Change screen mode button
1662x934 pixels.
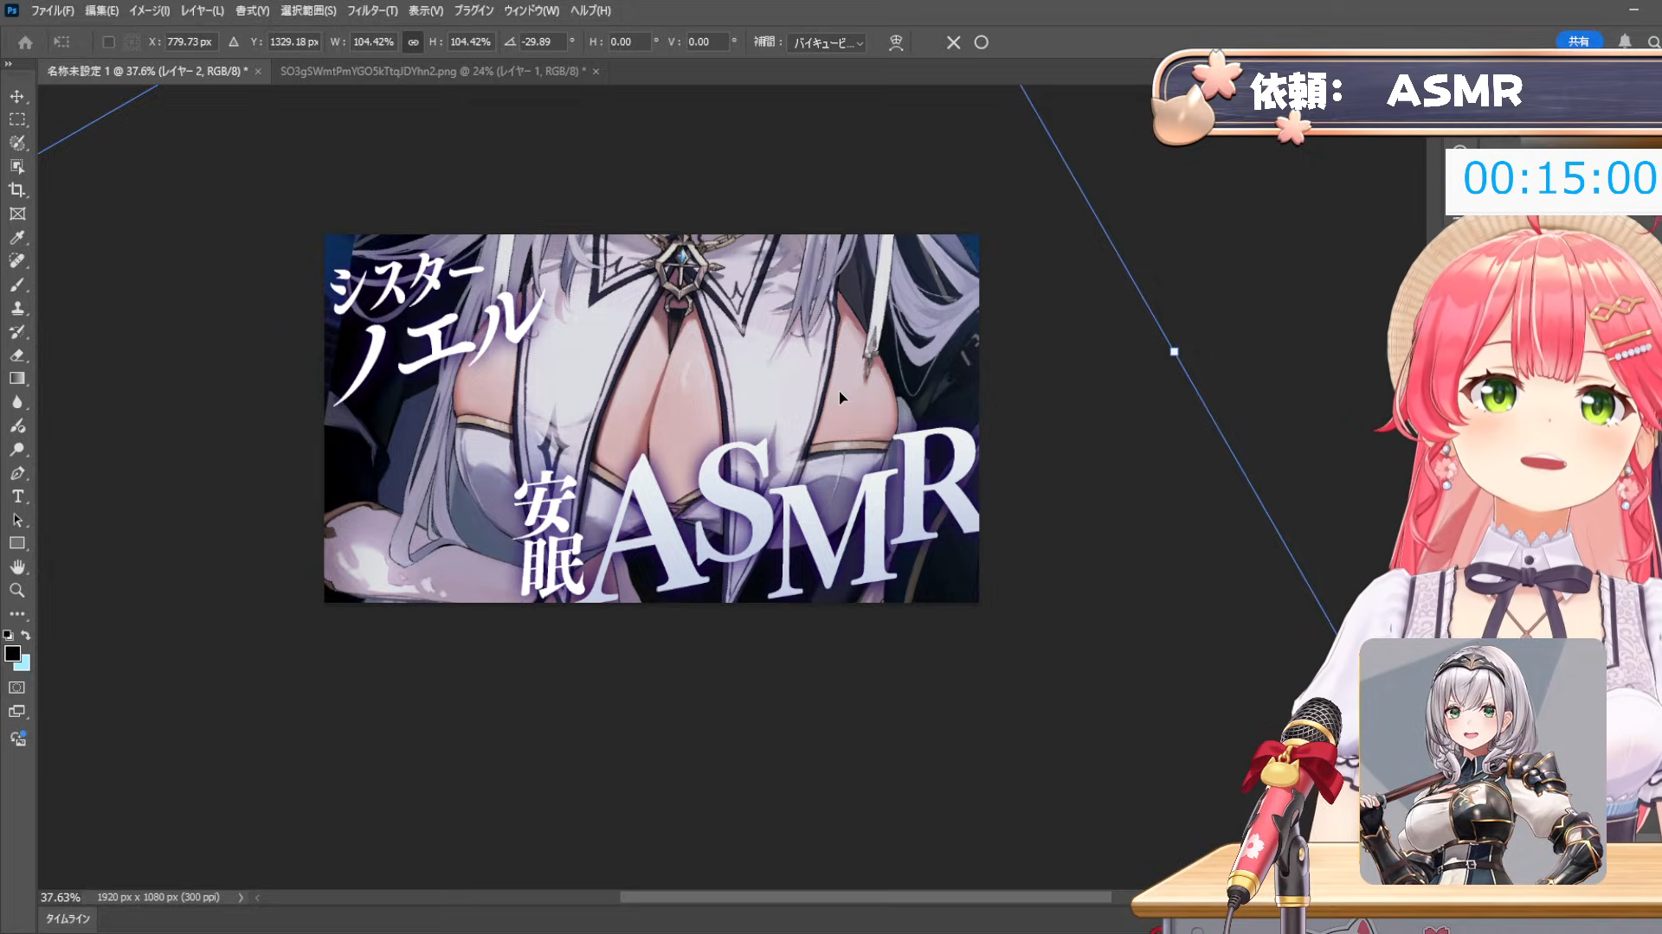[x=17, y=712]
